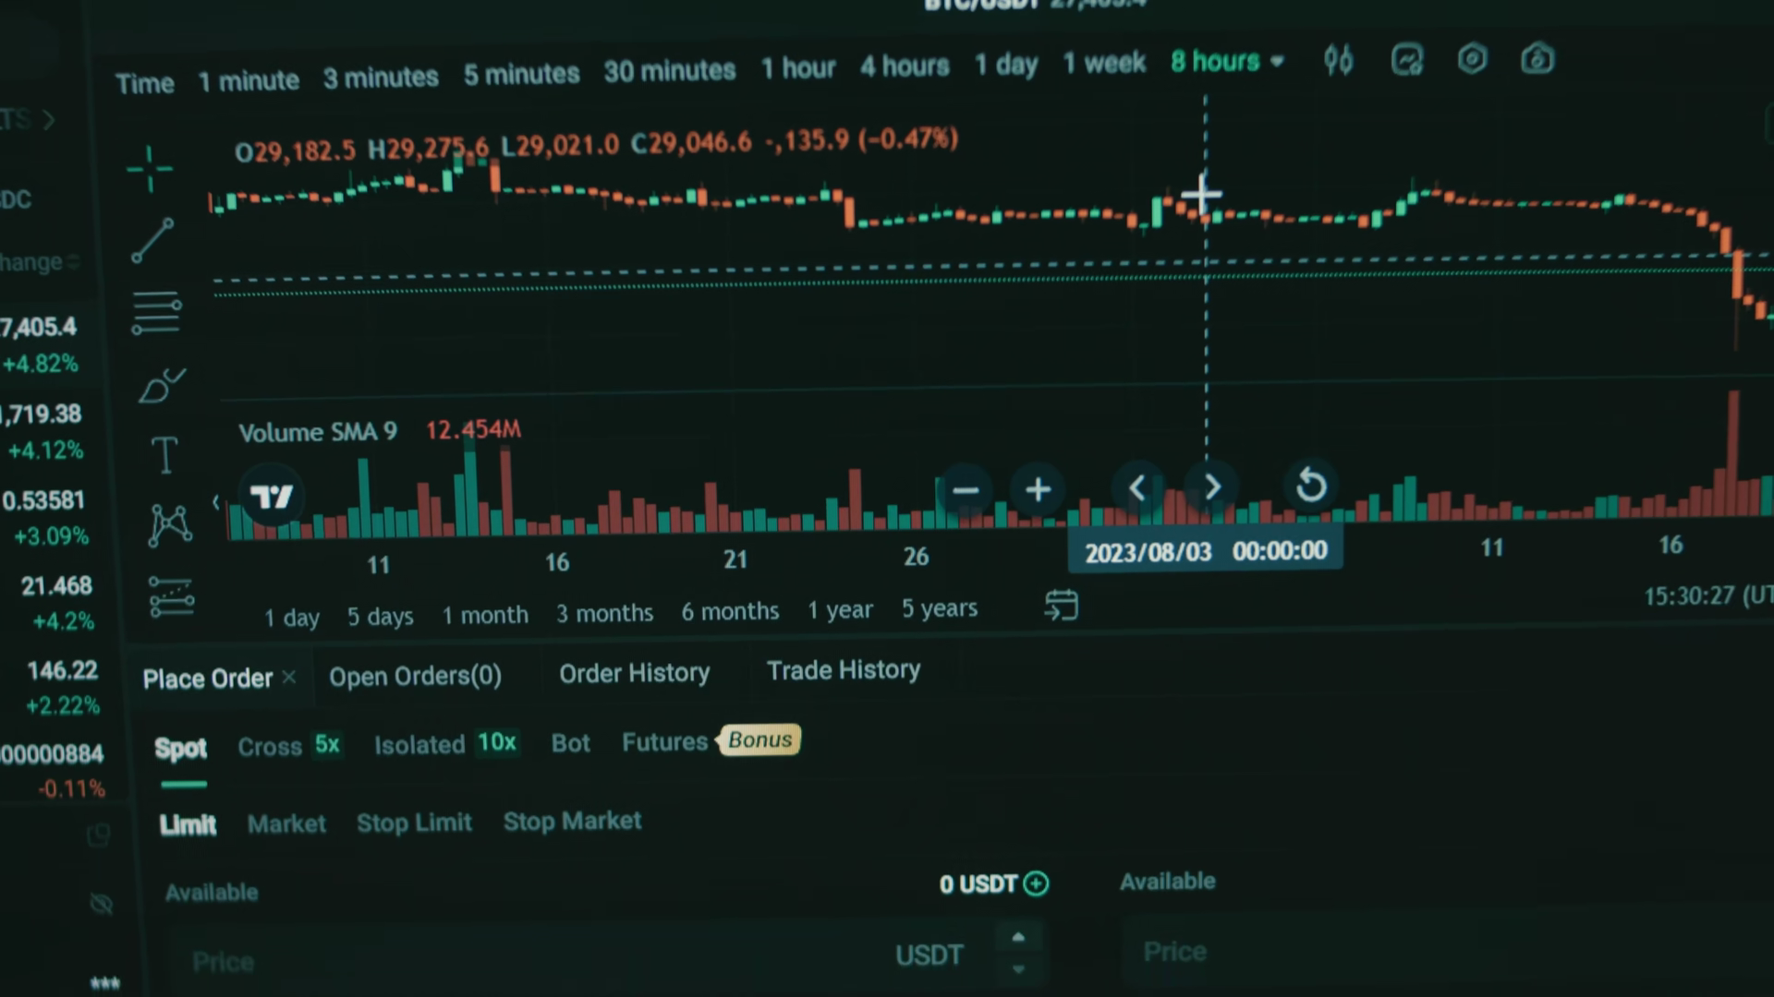Zoom out chart with minus button

click(x=966, y=490)
